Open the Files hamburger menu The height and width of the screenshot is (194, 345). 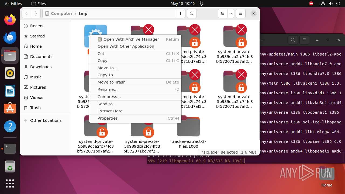pos(240,13)
